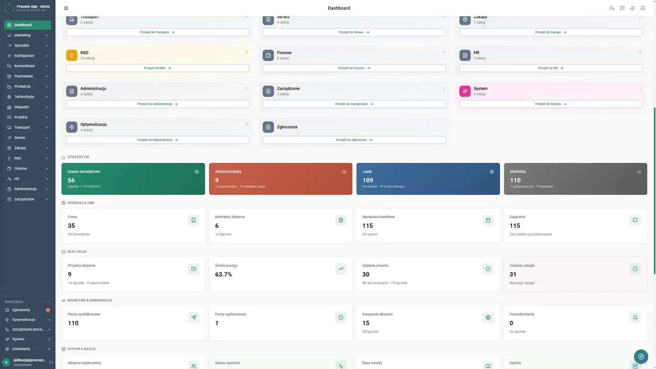Click the Zgłoszenia red notification badge

[48, 310]
